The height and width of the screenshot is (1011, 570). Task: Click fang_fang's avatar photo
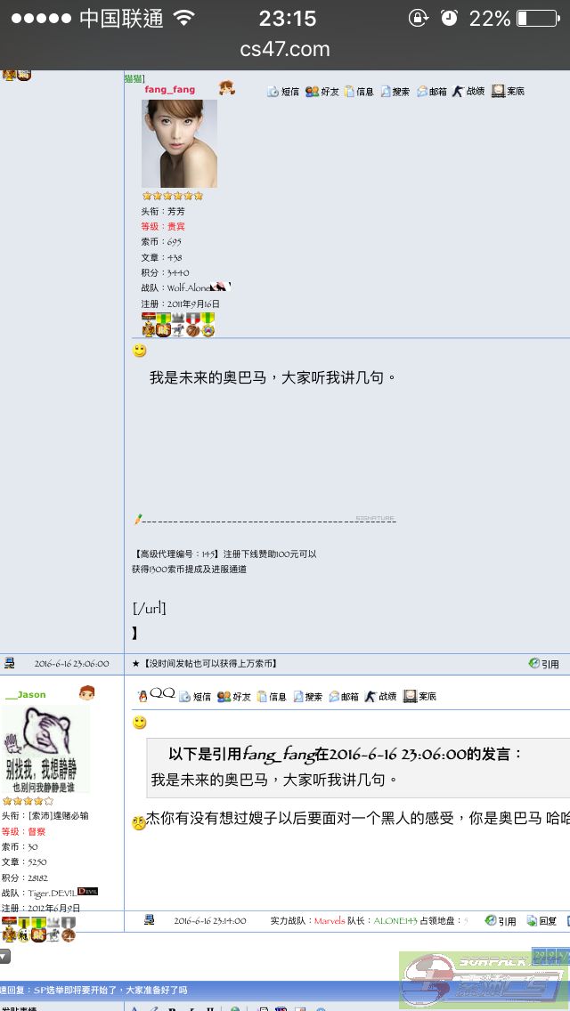coord(179,143)
